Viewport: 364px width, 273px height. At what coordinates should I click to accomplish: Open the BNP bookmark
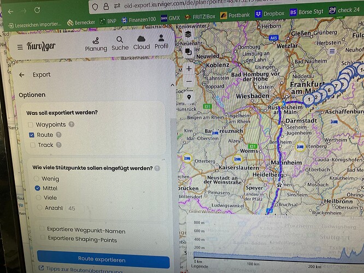tap(108, 21)
